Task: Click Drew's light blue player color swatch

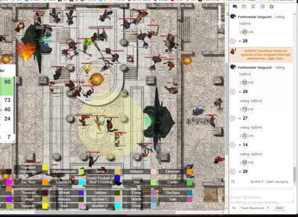Action: (153, 206)
